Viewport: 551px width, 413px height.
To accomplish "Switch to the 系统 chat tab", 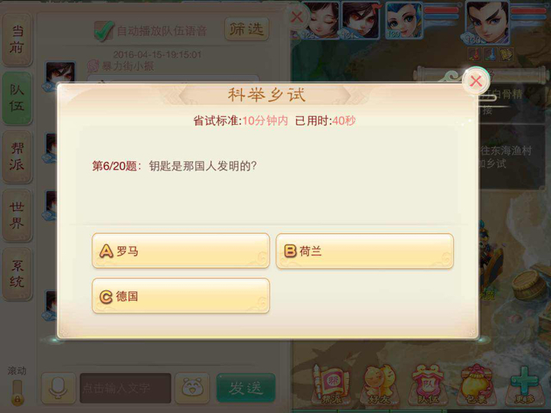I will click(x=17, y=274).
